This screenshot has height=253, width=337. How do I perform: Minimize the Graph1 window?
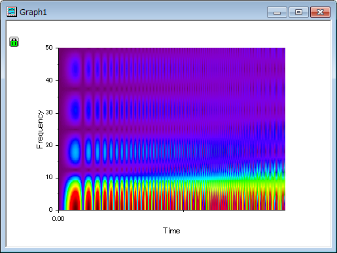point(277,12)
